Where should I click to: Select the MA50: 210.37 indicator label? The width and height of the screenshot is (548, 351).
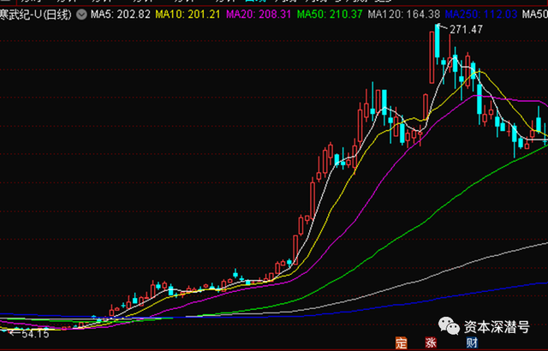[330, 15]
